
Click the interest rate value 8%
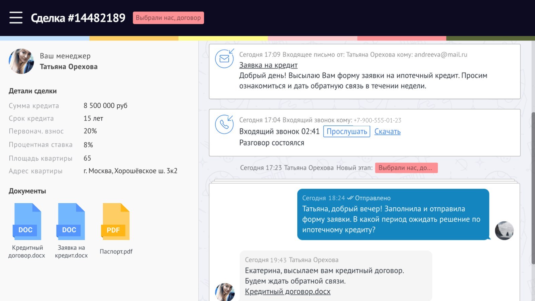(88, 145)
